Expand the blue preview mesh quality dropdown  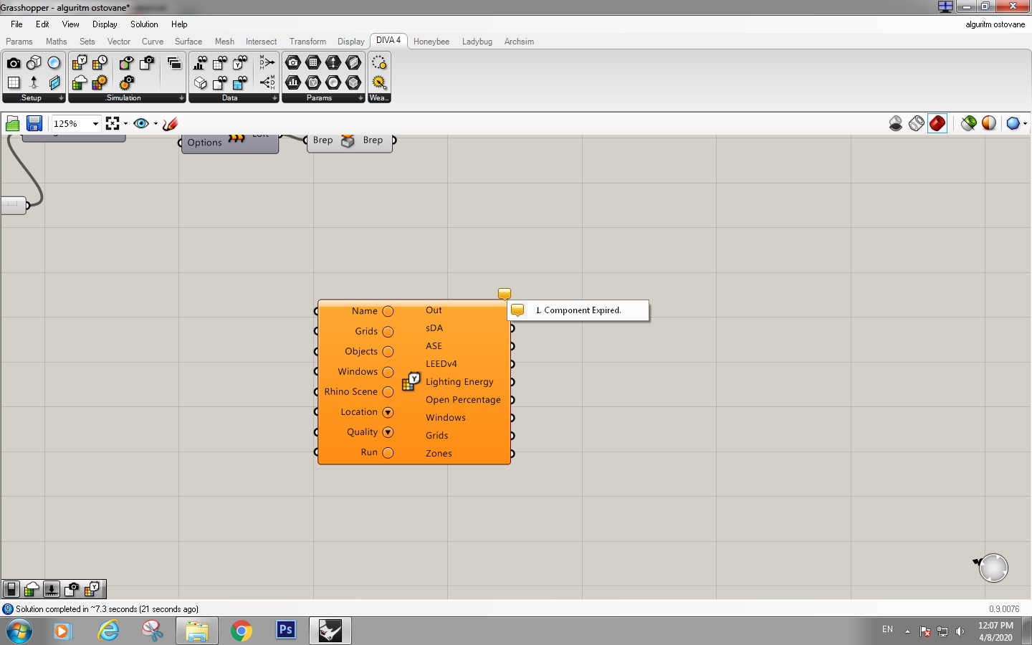[1025, 124]
